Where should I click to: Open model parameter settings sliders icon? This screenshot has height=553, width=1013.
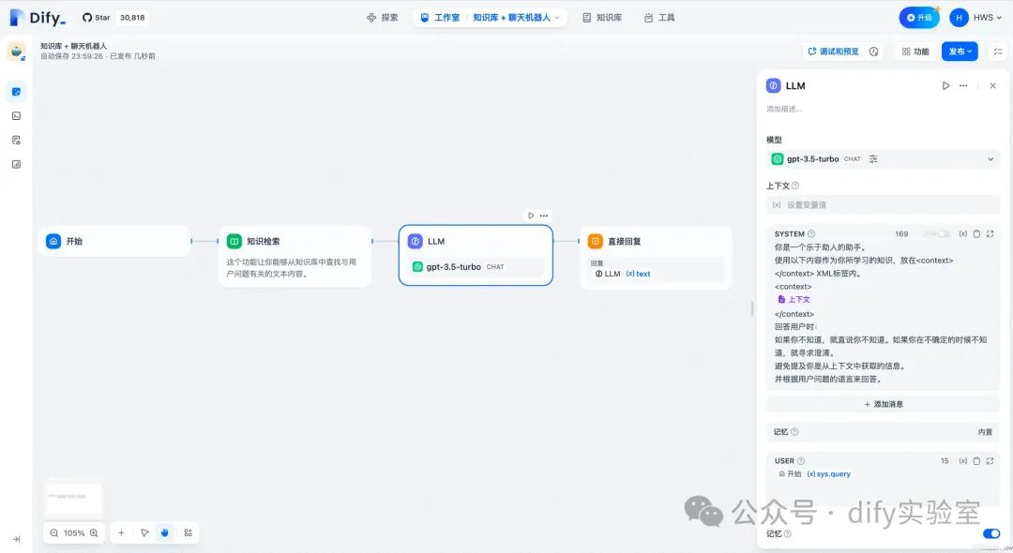(x=873, y=158)
